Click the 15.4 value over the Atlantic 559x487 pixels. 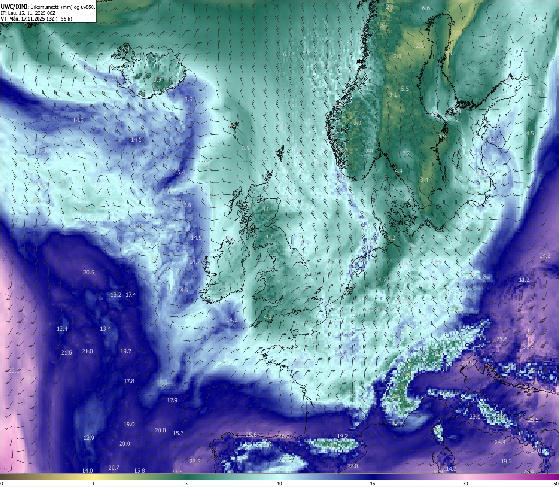coord(179,173)
